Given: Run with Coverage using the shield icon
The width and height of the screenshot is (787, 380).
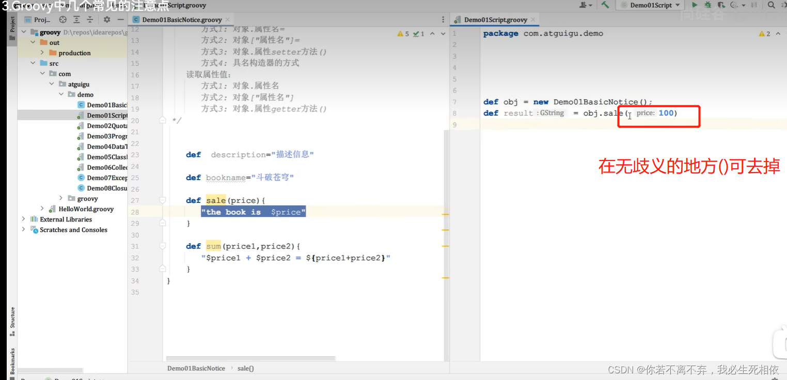Looking at the screenshot, I should click(721, 5).
